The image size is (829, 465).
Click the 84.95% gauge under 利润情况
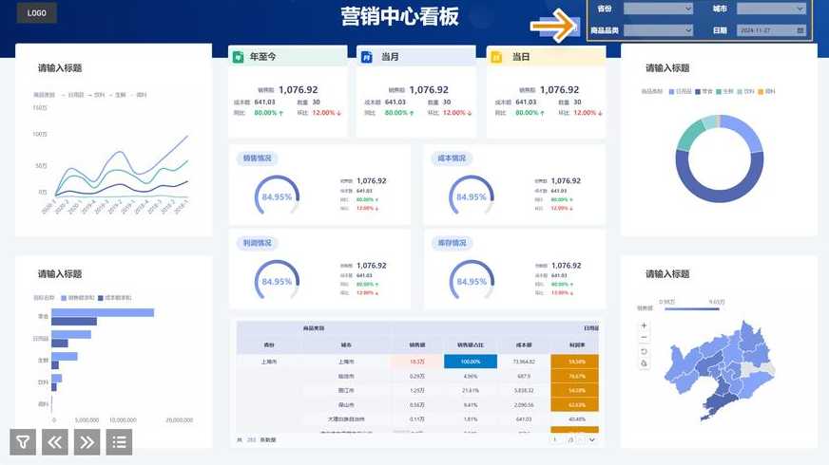click(x=277, y=281)
